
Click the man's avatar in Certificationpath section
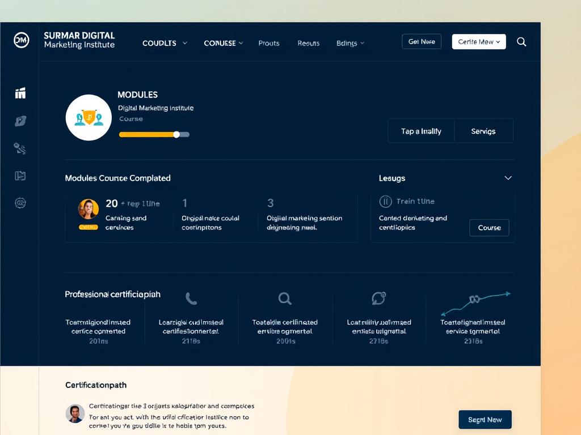(x=75, y=413)
